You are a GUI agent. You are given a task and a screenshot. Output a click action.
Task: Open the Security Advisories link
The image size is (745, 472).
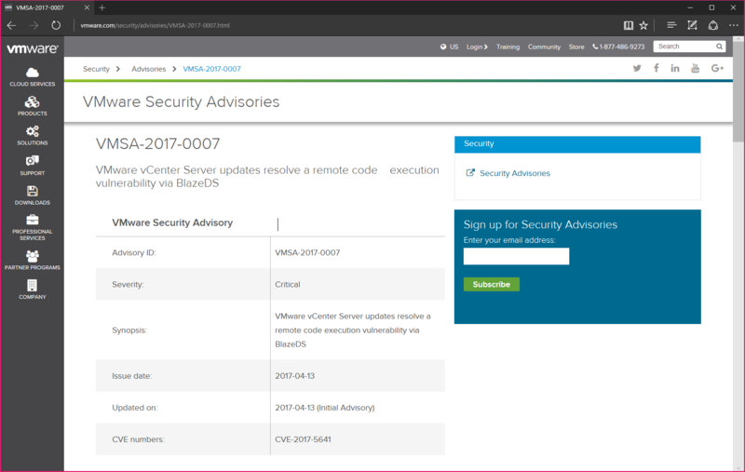[515, 173]
